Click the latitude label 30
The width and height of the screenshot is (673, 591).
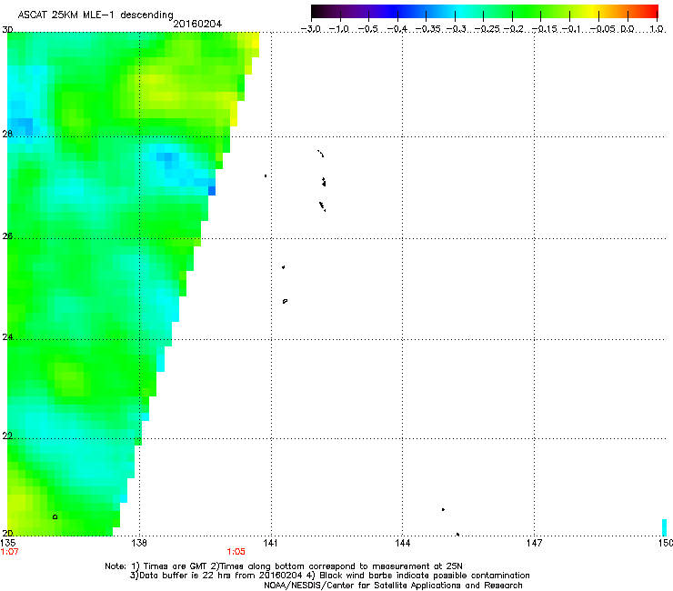[7, 30]
